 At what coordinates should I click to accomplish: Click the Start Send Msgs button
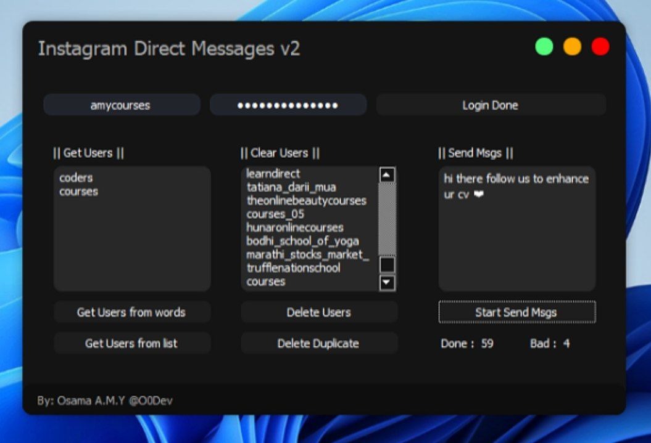pos(517,312)
